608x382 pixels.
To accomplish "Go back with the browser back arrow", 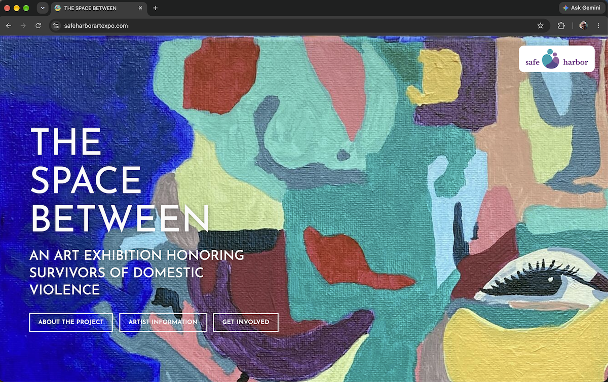I will [x=8, y=25].
